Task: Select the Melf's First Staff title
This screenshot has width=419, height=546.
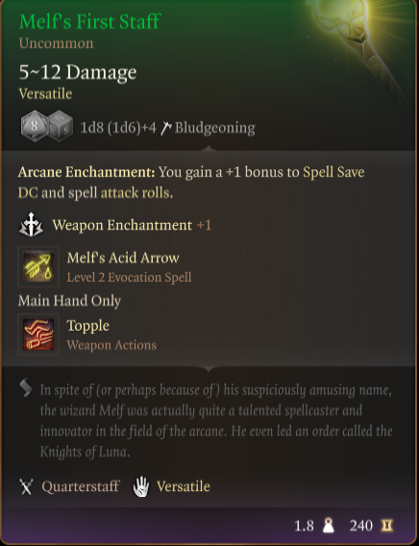Action: click(x=89, y=21)
